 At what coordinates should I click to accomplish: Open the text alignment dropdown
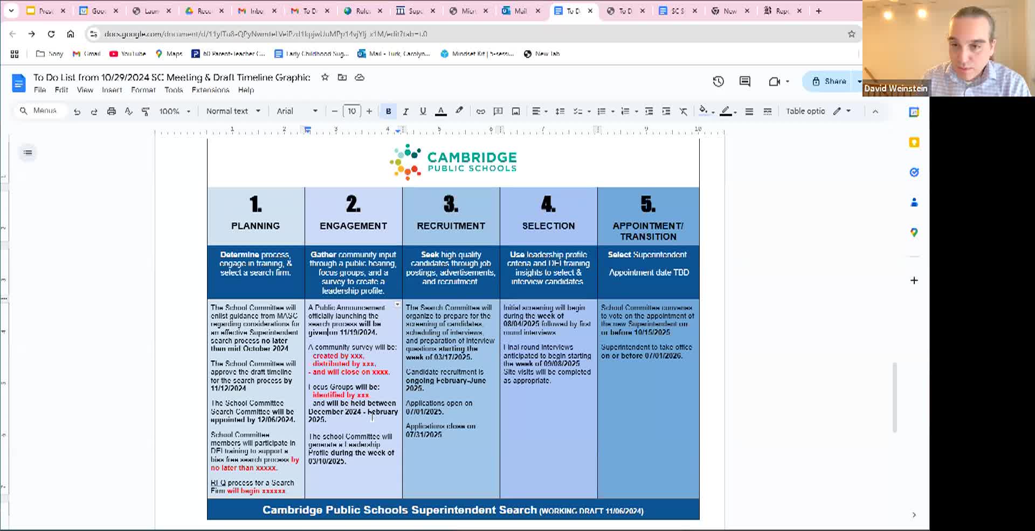(x=540, y=111)
